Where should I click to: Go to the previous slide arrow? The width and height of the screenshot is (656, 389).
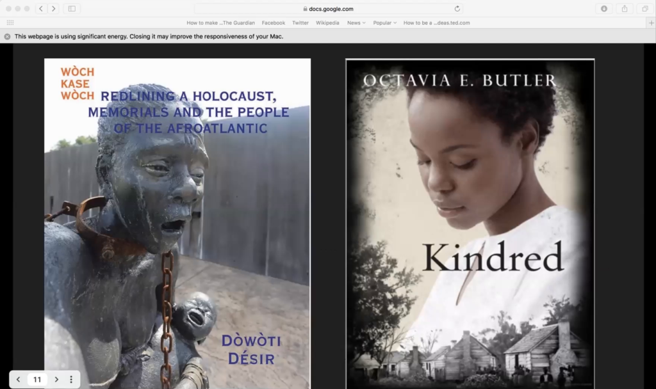18,379
